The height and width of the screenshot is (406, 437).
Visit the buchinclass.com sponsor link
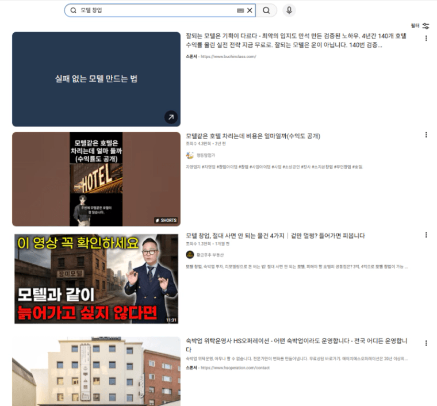(x=228, y=56)
